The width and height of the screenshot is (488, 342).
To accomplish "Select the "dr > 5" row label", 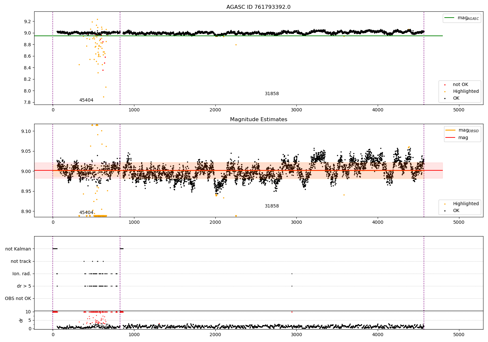I will pos(24,286).
